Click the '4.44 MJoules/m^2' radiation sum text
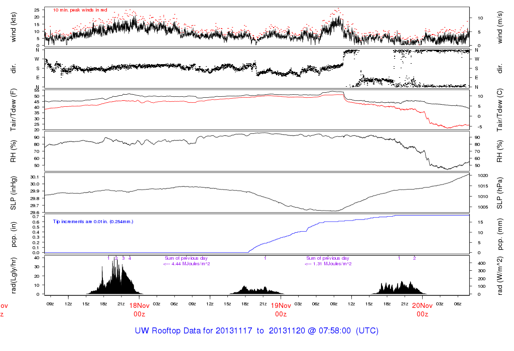514x351 pixels. click(191, 264)
